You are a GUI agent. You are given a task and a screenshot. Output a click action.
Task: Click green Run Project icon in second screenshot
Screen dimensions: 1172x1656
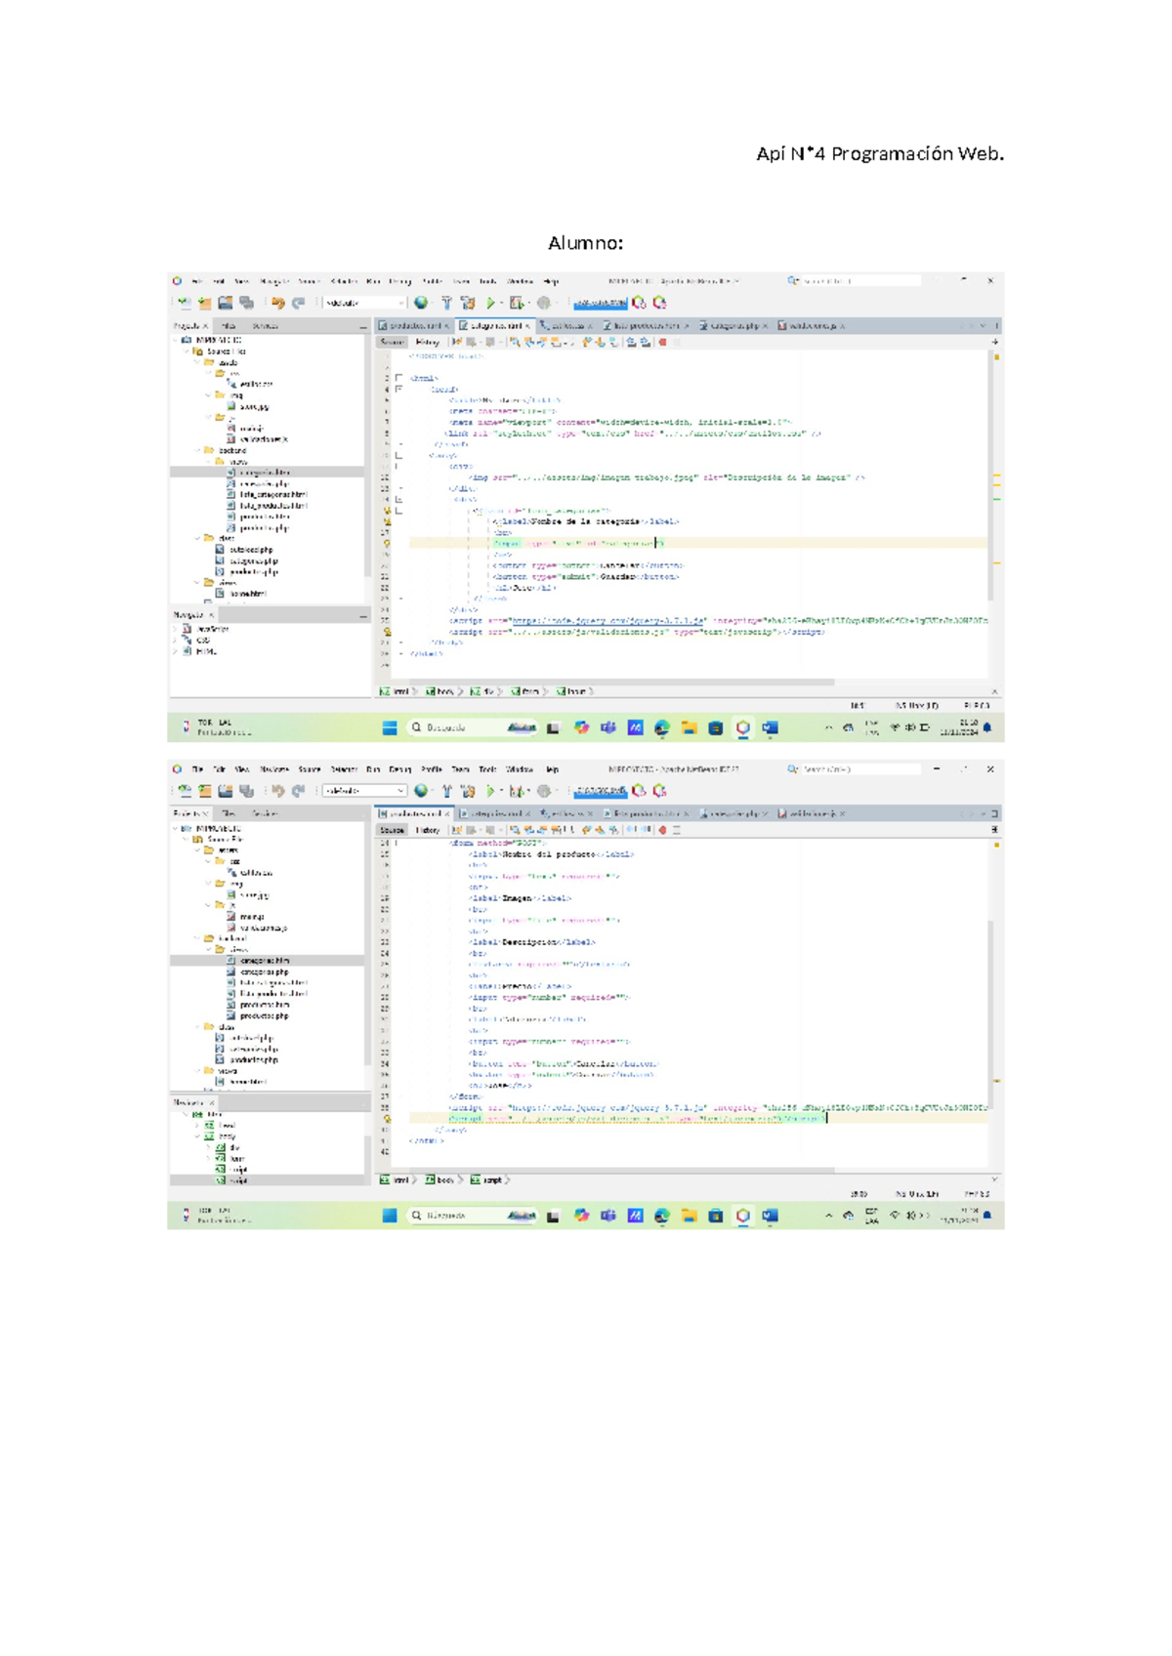coord(491,791)
